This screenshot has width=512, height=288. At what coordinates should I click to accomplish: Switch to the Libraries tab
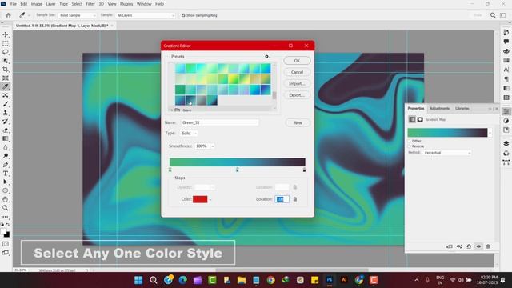pyautogui.click(x=462, y=109)
